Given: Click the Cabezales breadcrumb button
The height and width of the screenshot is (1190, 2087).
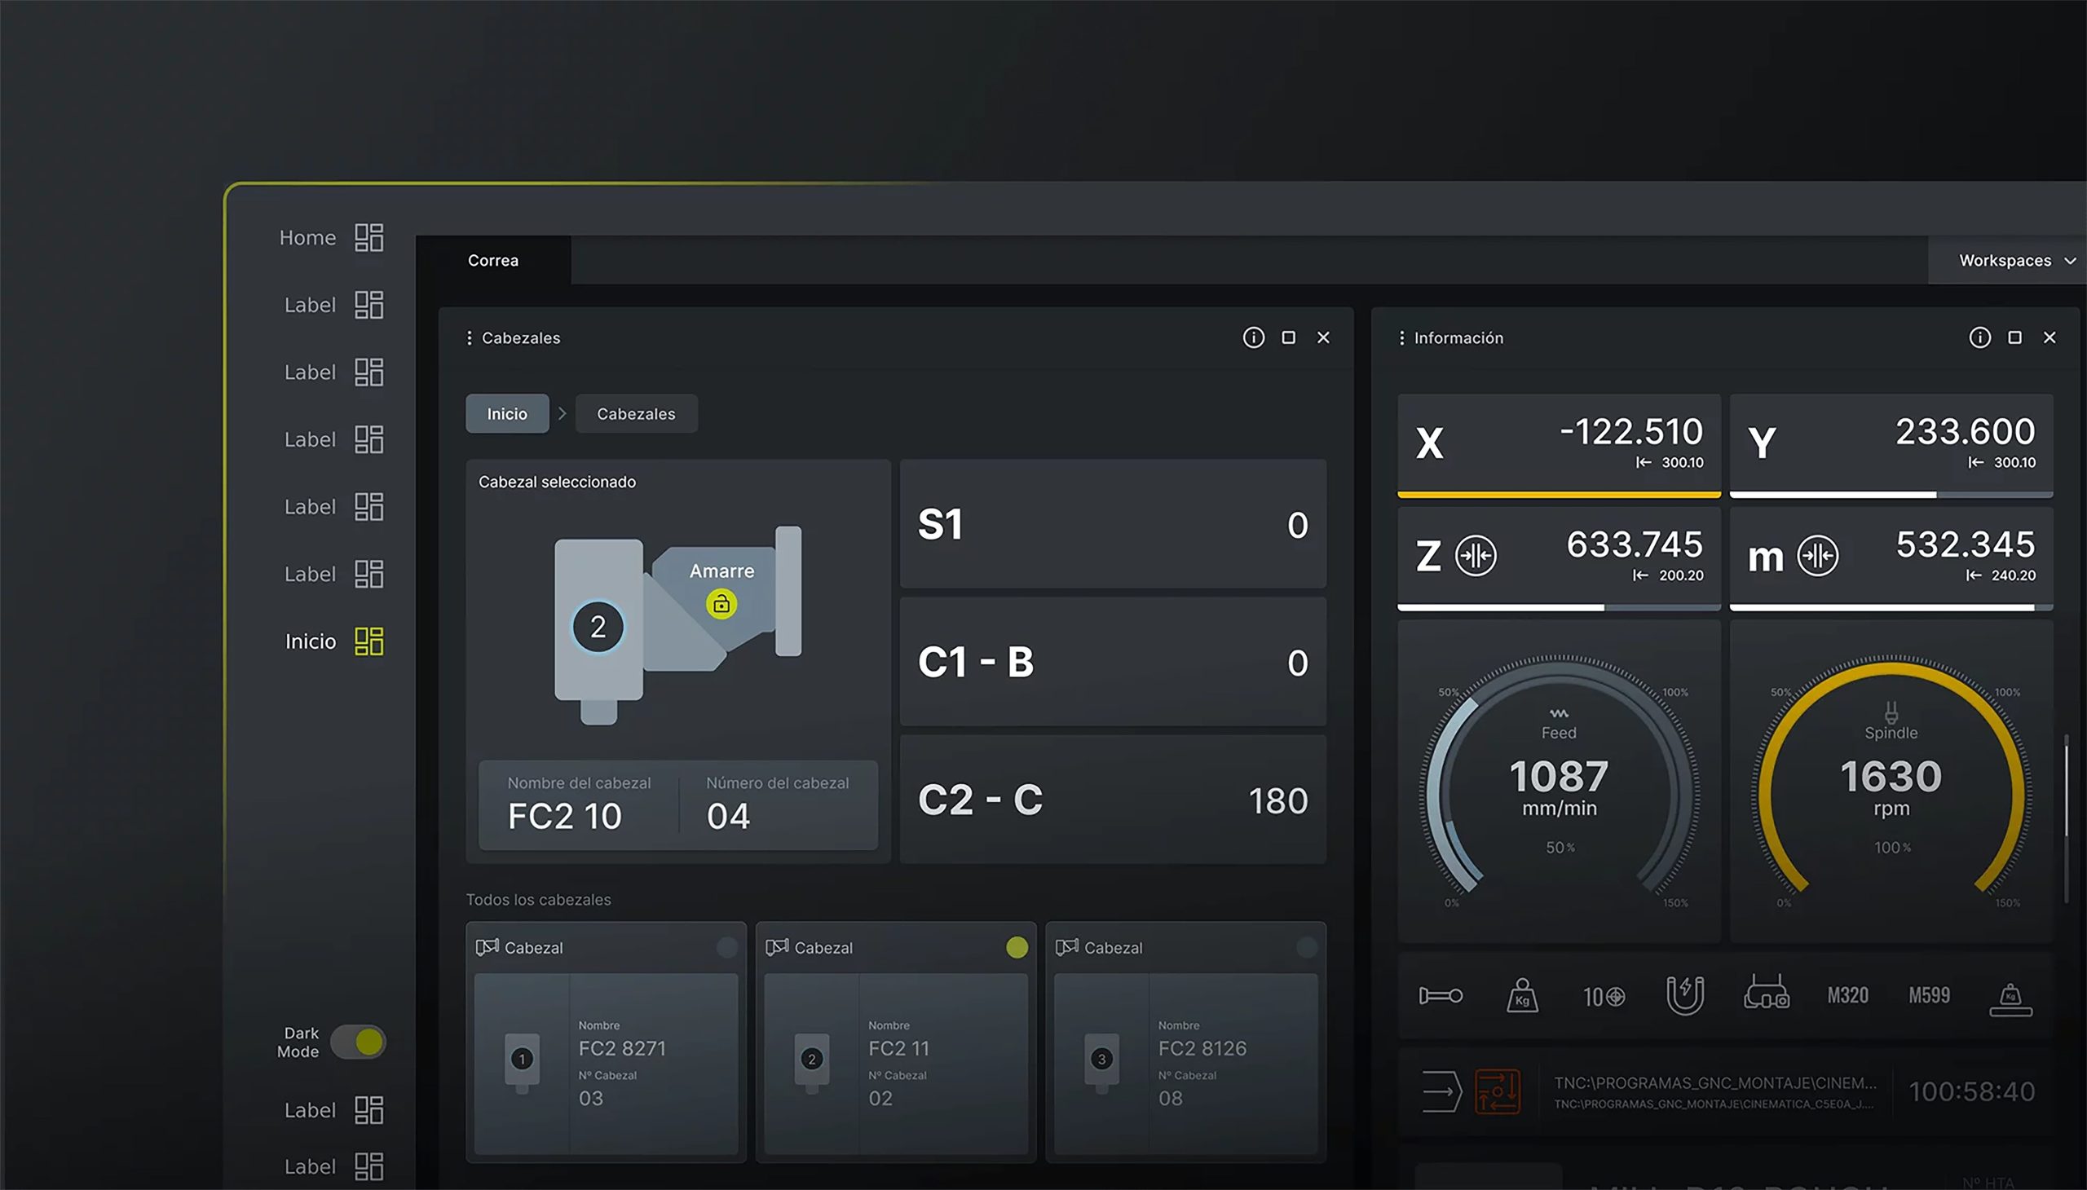Looking at the screenshot, I should point(636,413).
